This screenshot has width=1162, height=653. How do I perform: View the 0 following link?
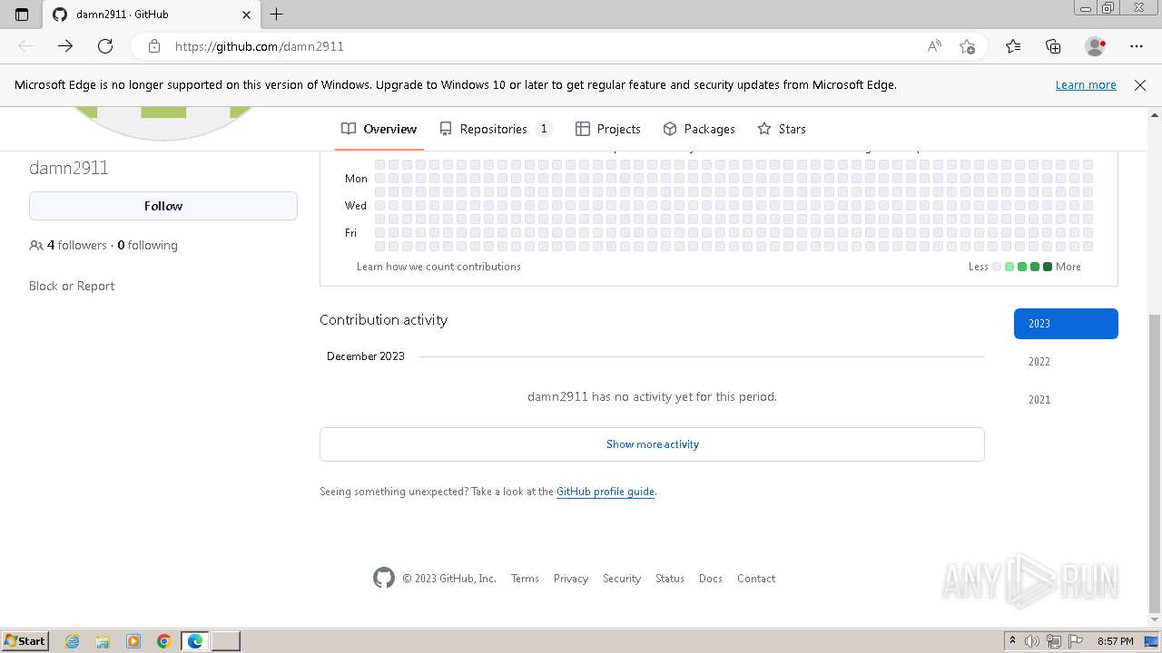pyautogui.click(x=147, y=245)
